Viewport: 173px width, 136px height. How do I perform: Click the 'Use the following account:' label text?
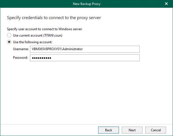click(x=32, y=42)
